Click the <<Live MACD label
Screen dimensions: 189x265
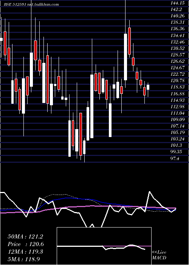159,255
